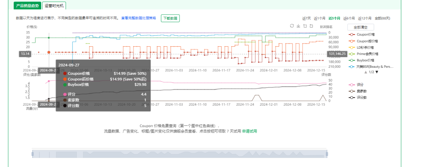Select the 运营时光机 tab
This screenshot has height=167, width=427.
coord(54,6)
